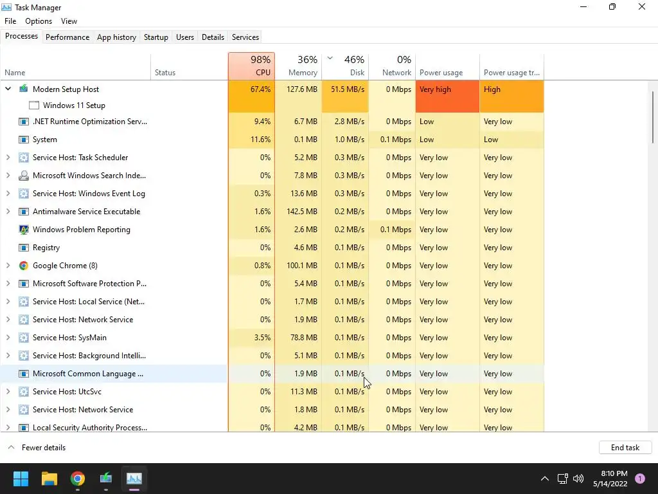Screen dimensions: 658x494
Task: Switch to the Details tab
Action: pyautogui.click(x=213, y=37)
